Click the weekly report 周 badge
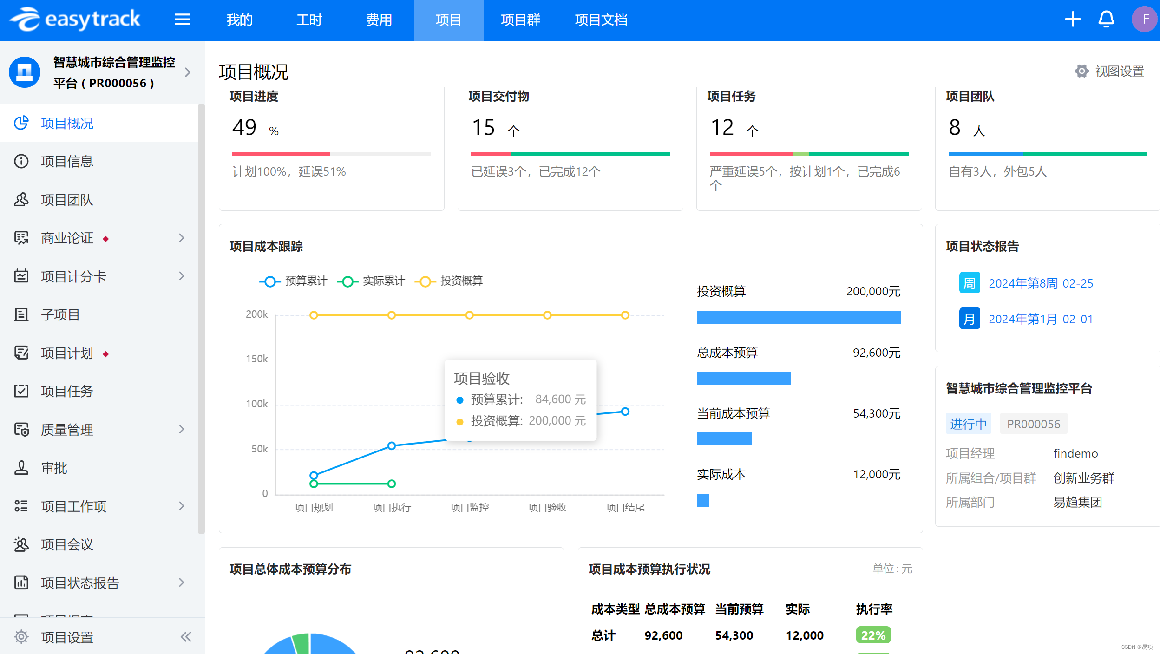This screenshot has height=654, width=1160. (x=970, y=283)
